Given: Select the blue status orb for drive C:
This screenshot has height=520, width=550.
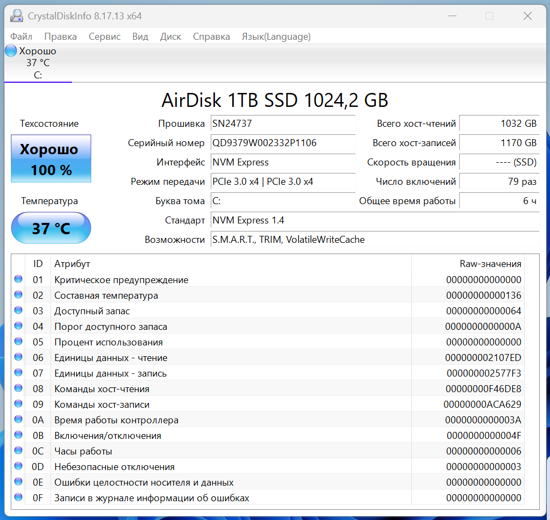Looking at the screenshot, I should point(11,50).
